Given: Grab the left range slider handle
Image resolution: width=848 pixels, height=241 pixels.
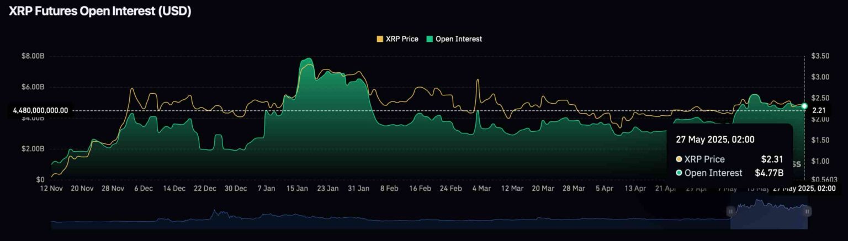Looking at the screenshot, I should click(731, 211).
